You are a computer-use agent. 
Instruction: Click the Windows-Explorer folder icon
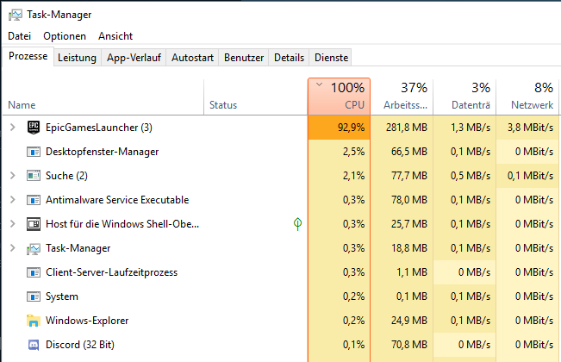(x=34, y=321)
